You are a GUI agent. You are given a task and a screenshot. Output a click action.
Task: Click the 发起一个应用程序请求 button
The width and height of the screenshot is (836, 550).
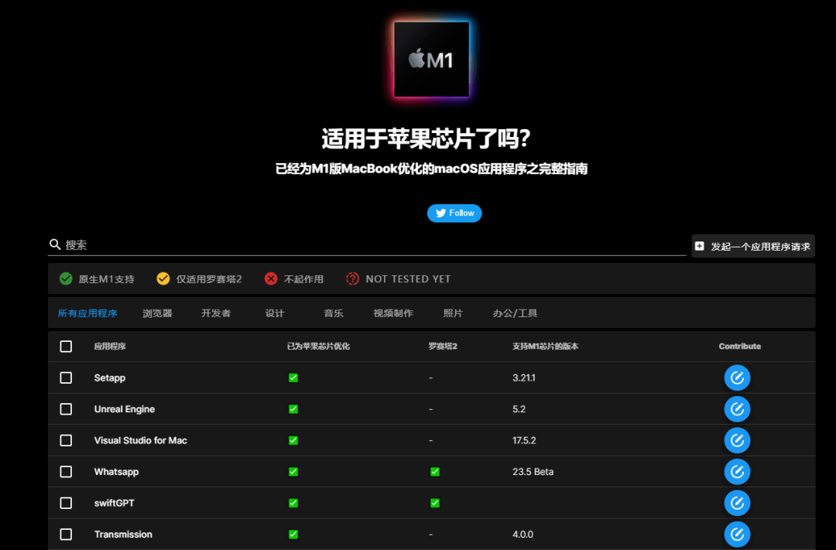click(x=752, y=246)
